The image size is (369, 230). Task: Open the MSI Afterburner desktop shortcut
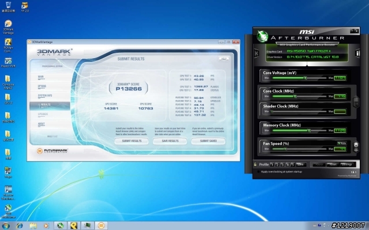(x=8, y=211)
